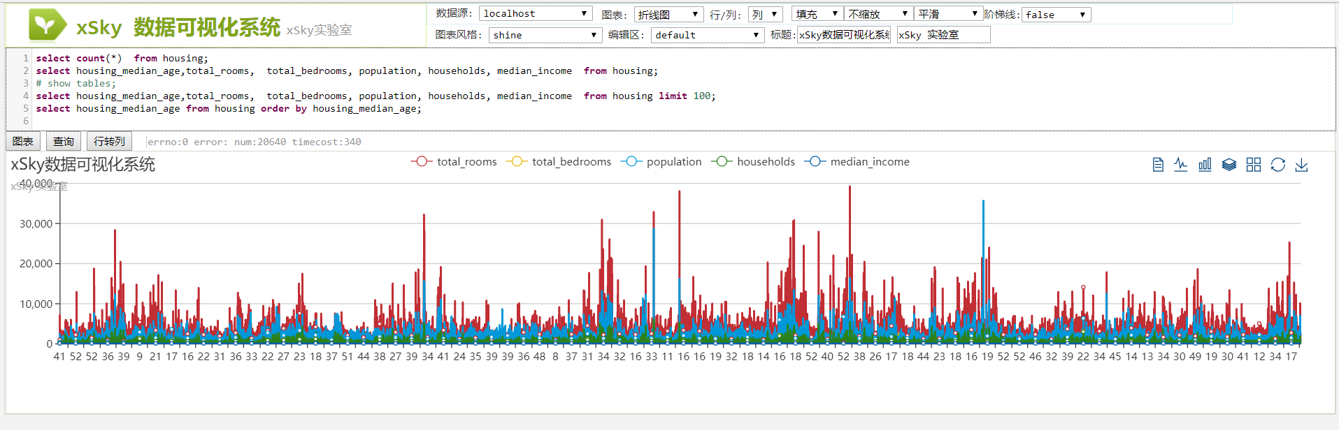Open the 阶梯线 false dropdown
This screenshot has width=1339, height=430.
coord(1056,15)
